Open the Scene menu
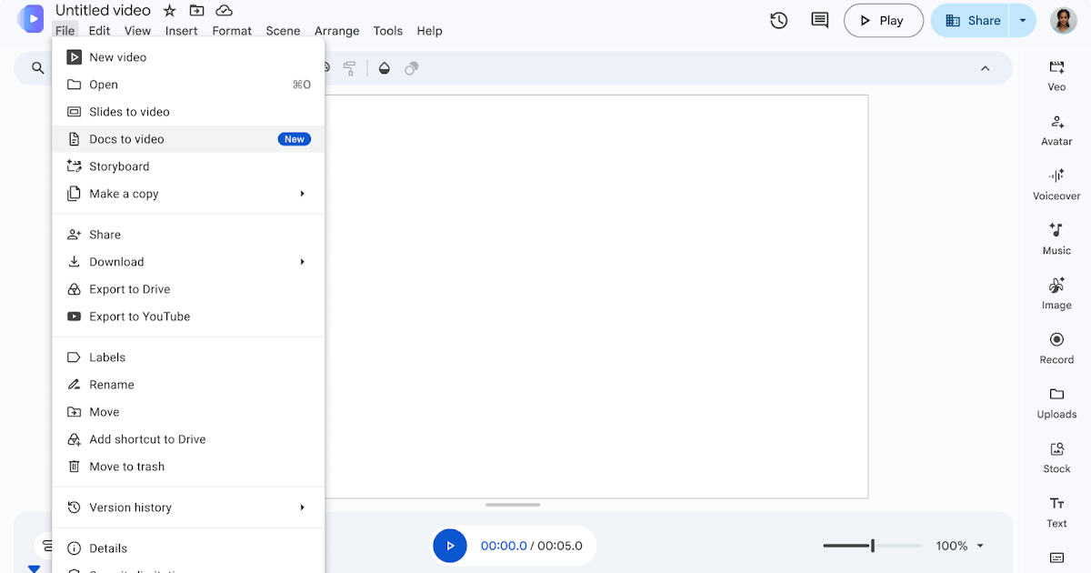This screenshot has width=1091, height=573. [x=283, y=31]
